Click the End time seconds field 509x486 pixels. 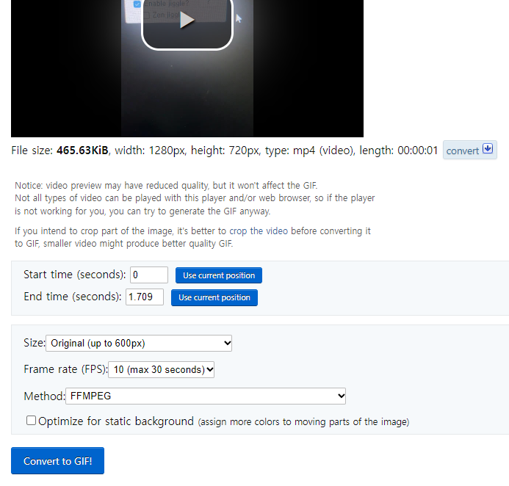click(145, 297)
